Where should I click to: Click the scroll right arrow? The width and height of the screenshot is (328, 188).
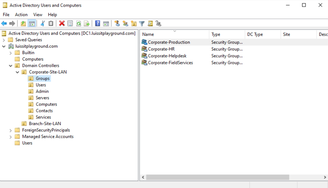[x=325, y=177]
